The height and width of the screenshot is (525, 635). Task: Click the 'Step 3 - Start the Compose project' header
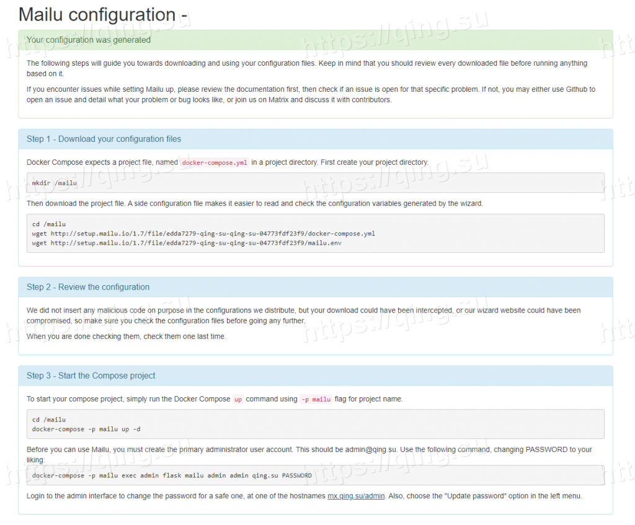[x=91, y=376]
